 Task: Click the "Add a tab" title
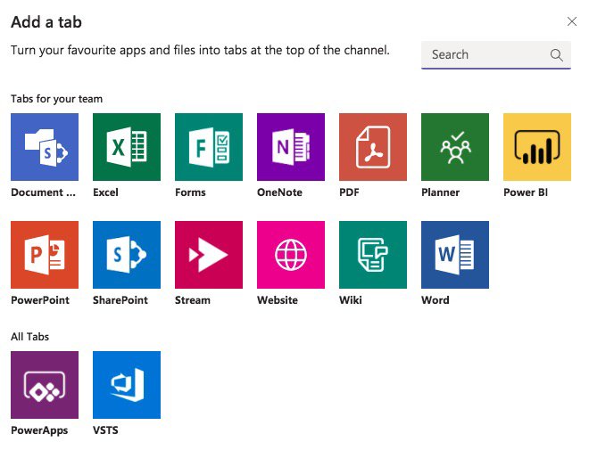point(46,22)
